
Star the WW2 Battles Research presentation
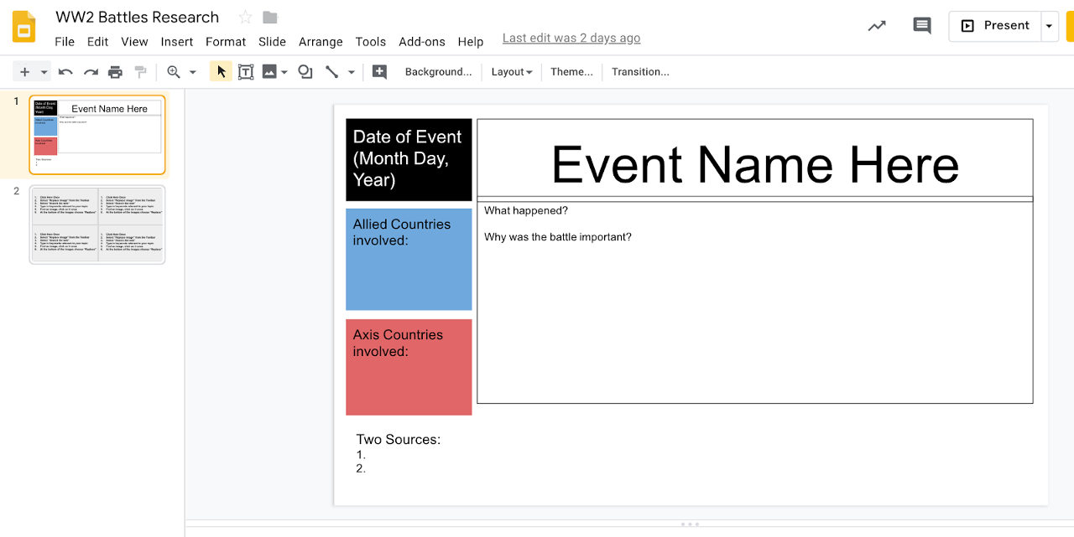point(245,18)
